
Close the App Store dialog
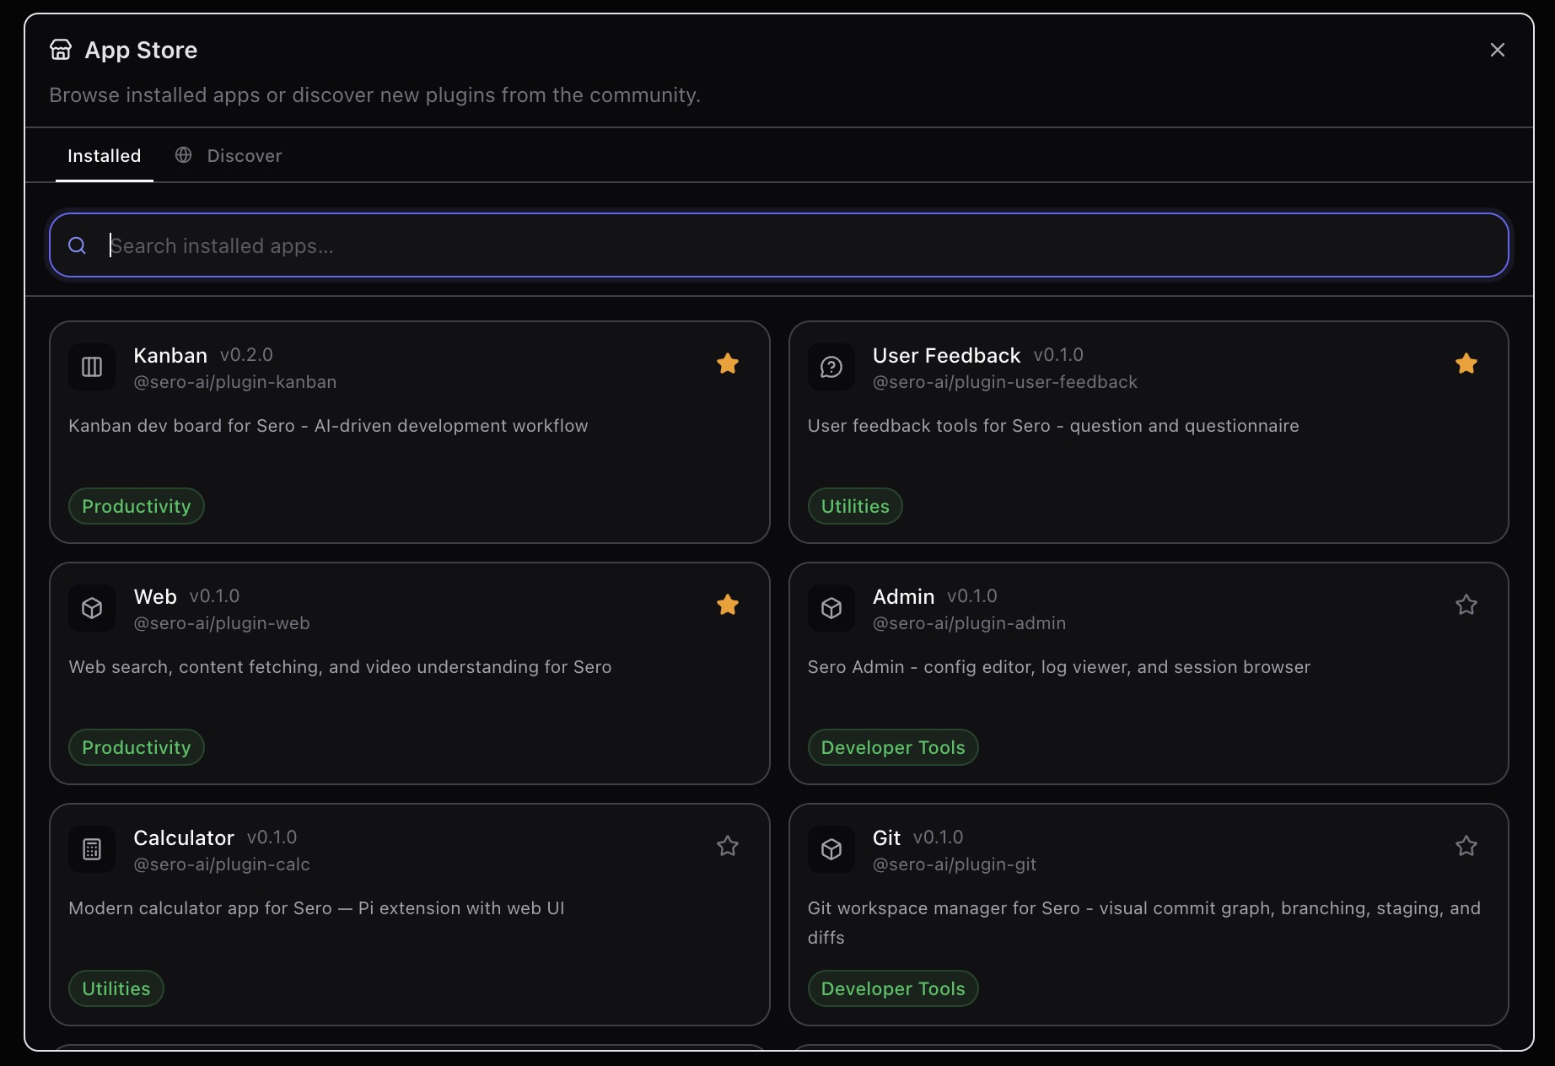pos(1497,50)
